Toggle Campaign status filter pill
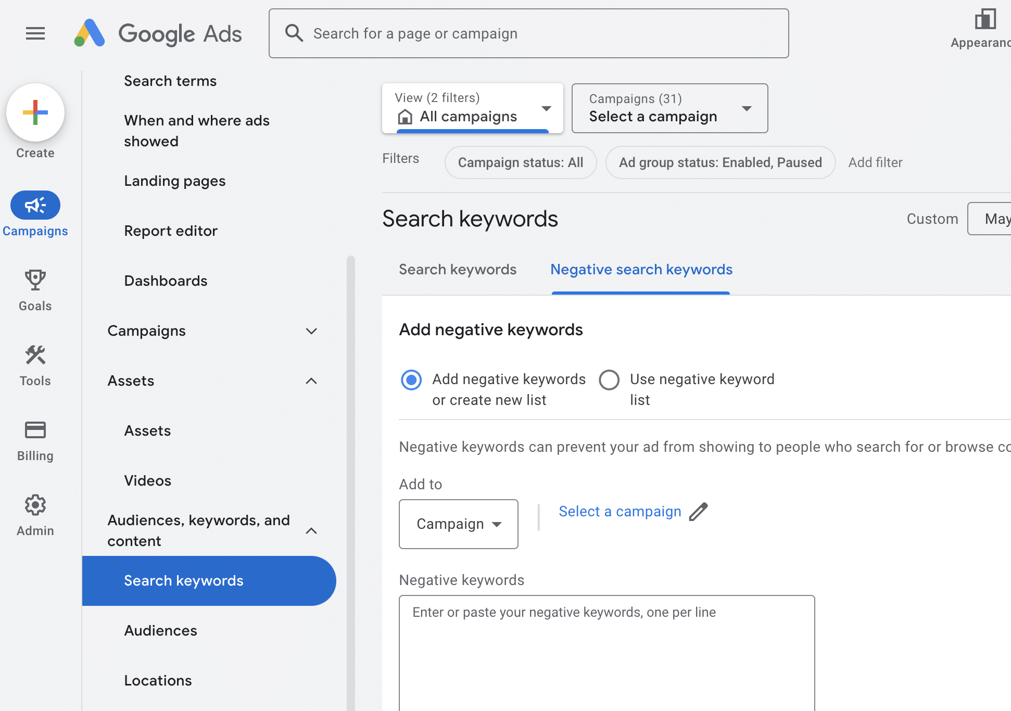1011x711 pixels. coord(520,161)
